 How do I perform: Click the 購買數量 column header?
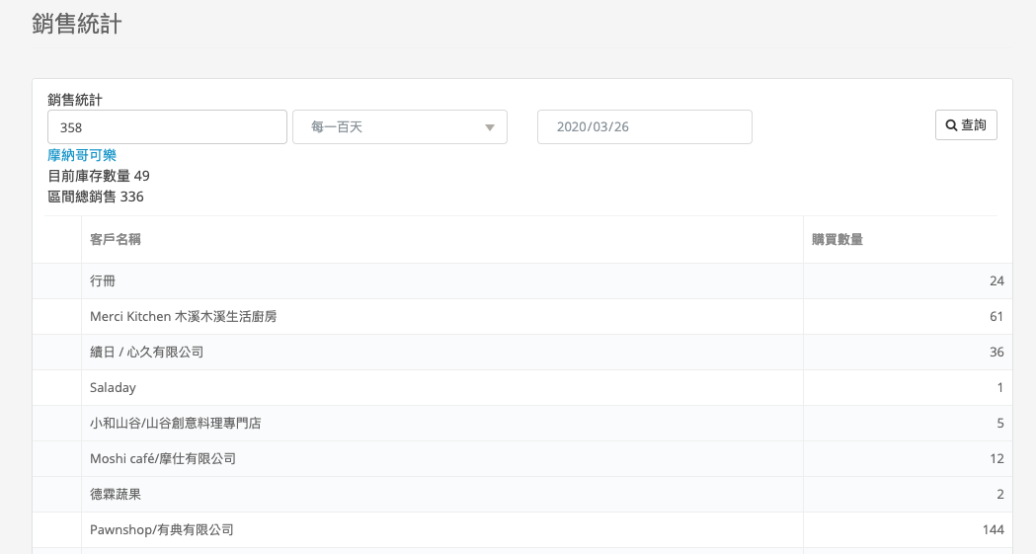pos(837,240)
